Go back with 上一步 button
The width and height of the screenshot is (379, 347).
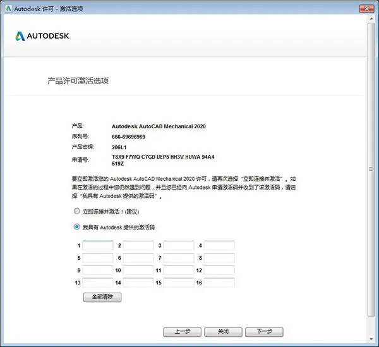[183, 332]
